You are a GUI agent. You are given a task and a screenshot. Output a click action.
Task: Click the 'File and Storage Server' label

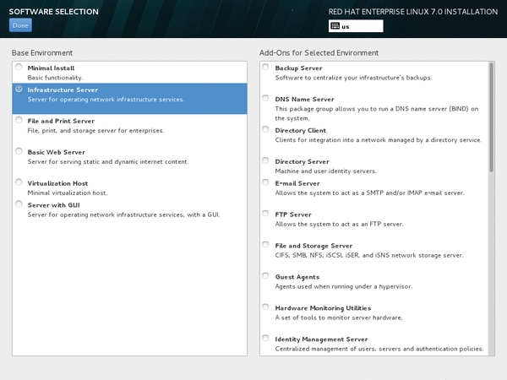pyautogui.click(x=314, y=246)
